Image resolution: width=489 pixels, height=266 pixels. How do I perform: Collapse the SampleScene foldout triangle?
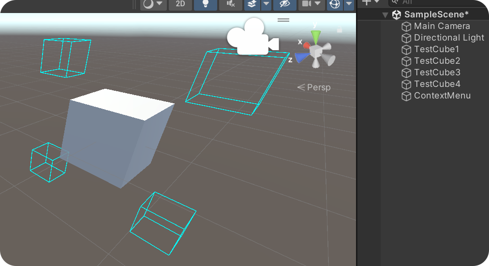click(x=385, y=14)
